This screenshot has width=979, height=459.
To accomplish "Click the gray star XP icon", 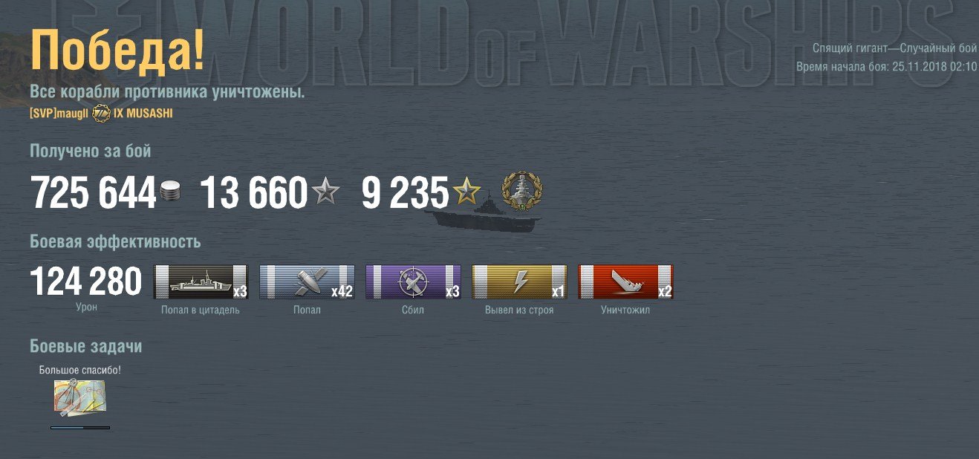I will coord(325,193).
